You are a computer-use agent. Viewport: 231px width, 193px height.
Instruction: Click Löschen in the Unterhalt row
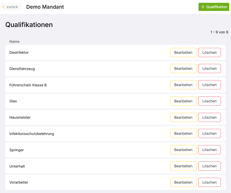pos(209,166)
